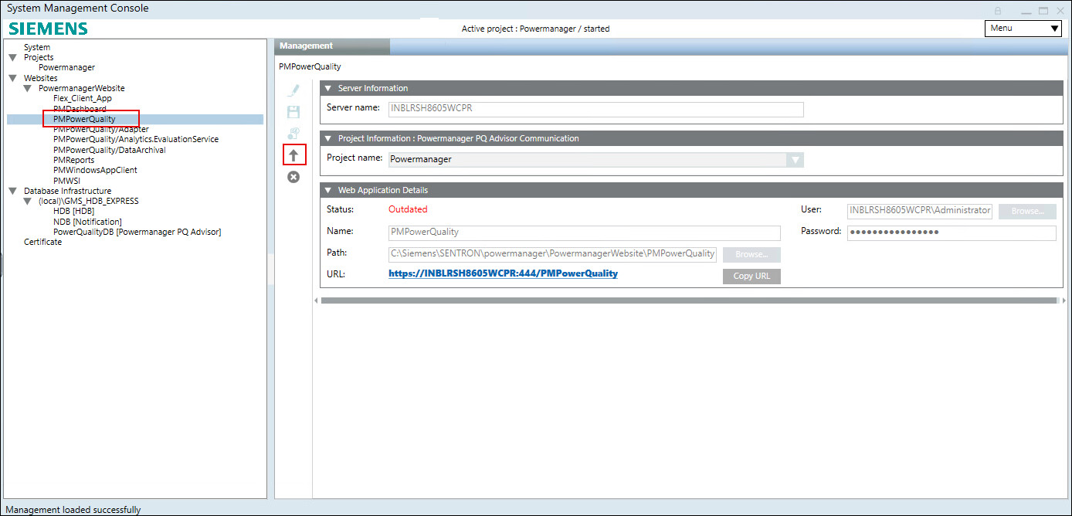Collapse the Project Information section
This screenshot has width=1072, height=516.
coord(327,139)
